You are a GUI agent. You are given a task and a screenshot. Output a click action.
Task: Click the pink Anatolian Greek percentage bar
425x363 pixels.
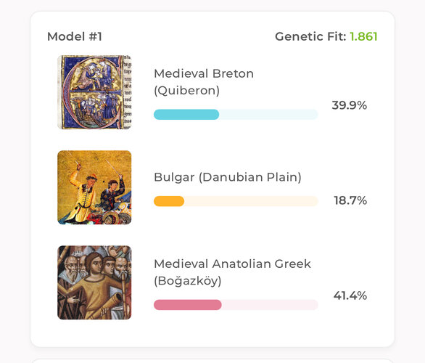pyautogui.click(x=188, y=305)
